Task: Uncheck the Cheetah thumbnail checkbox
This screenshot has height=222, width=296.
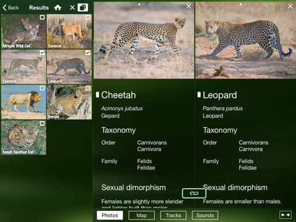Action: [x=42, y=52]
